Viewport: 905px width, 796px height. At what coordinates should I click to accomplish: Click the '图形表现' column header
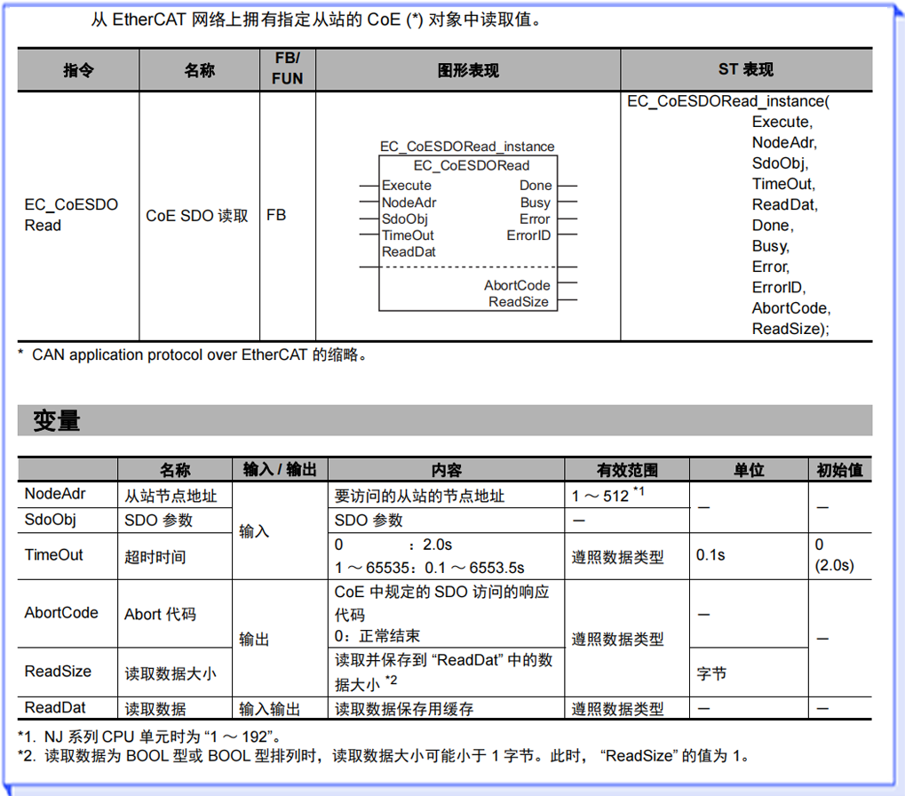click(467, 70)
